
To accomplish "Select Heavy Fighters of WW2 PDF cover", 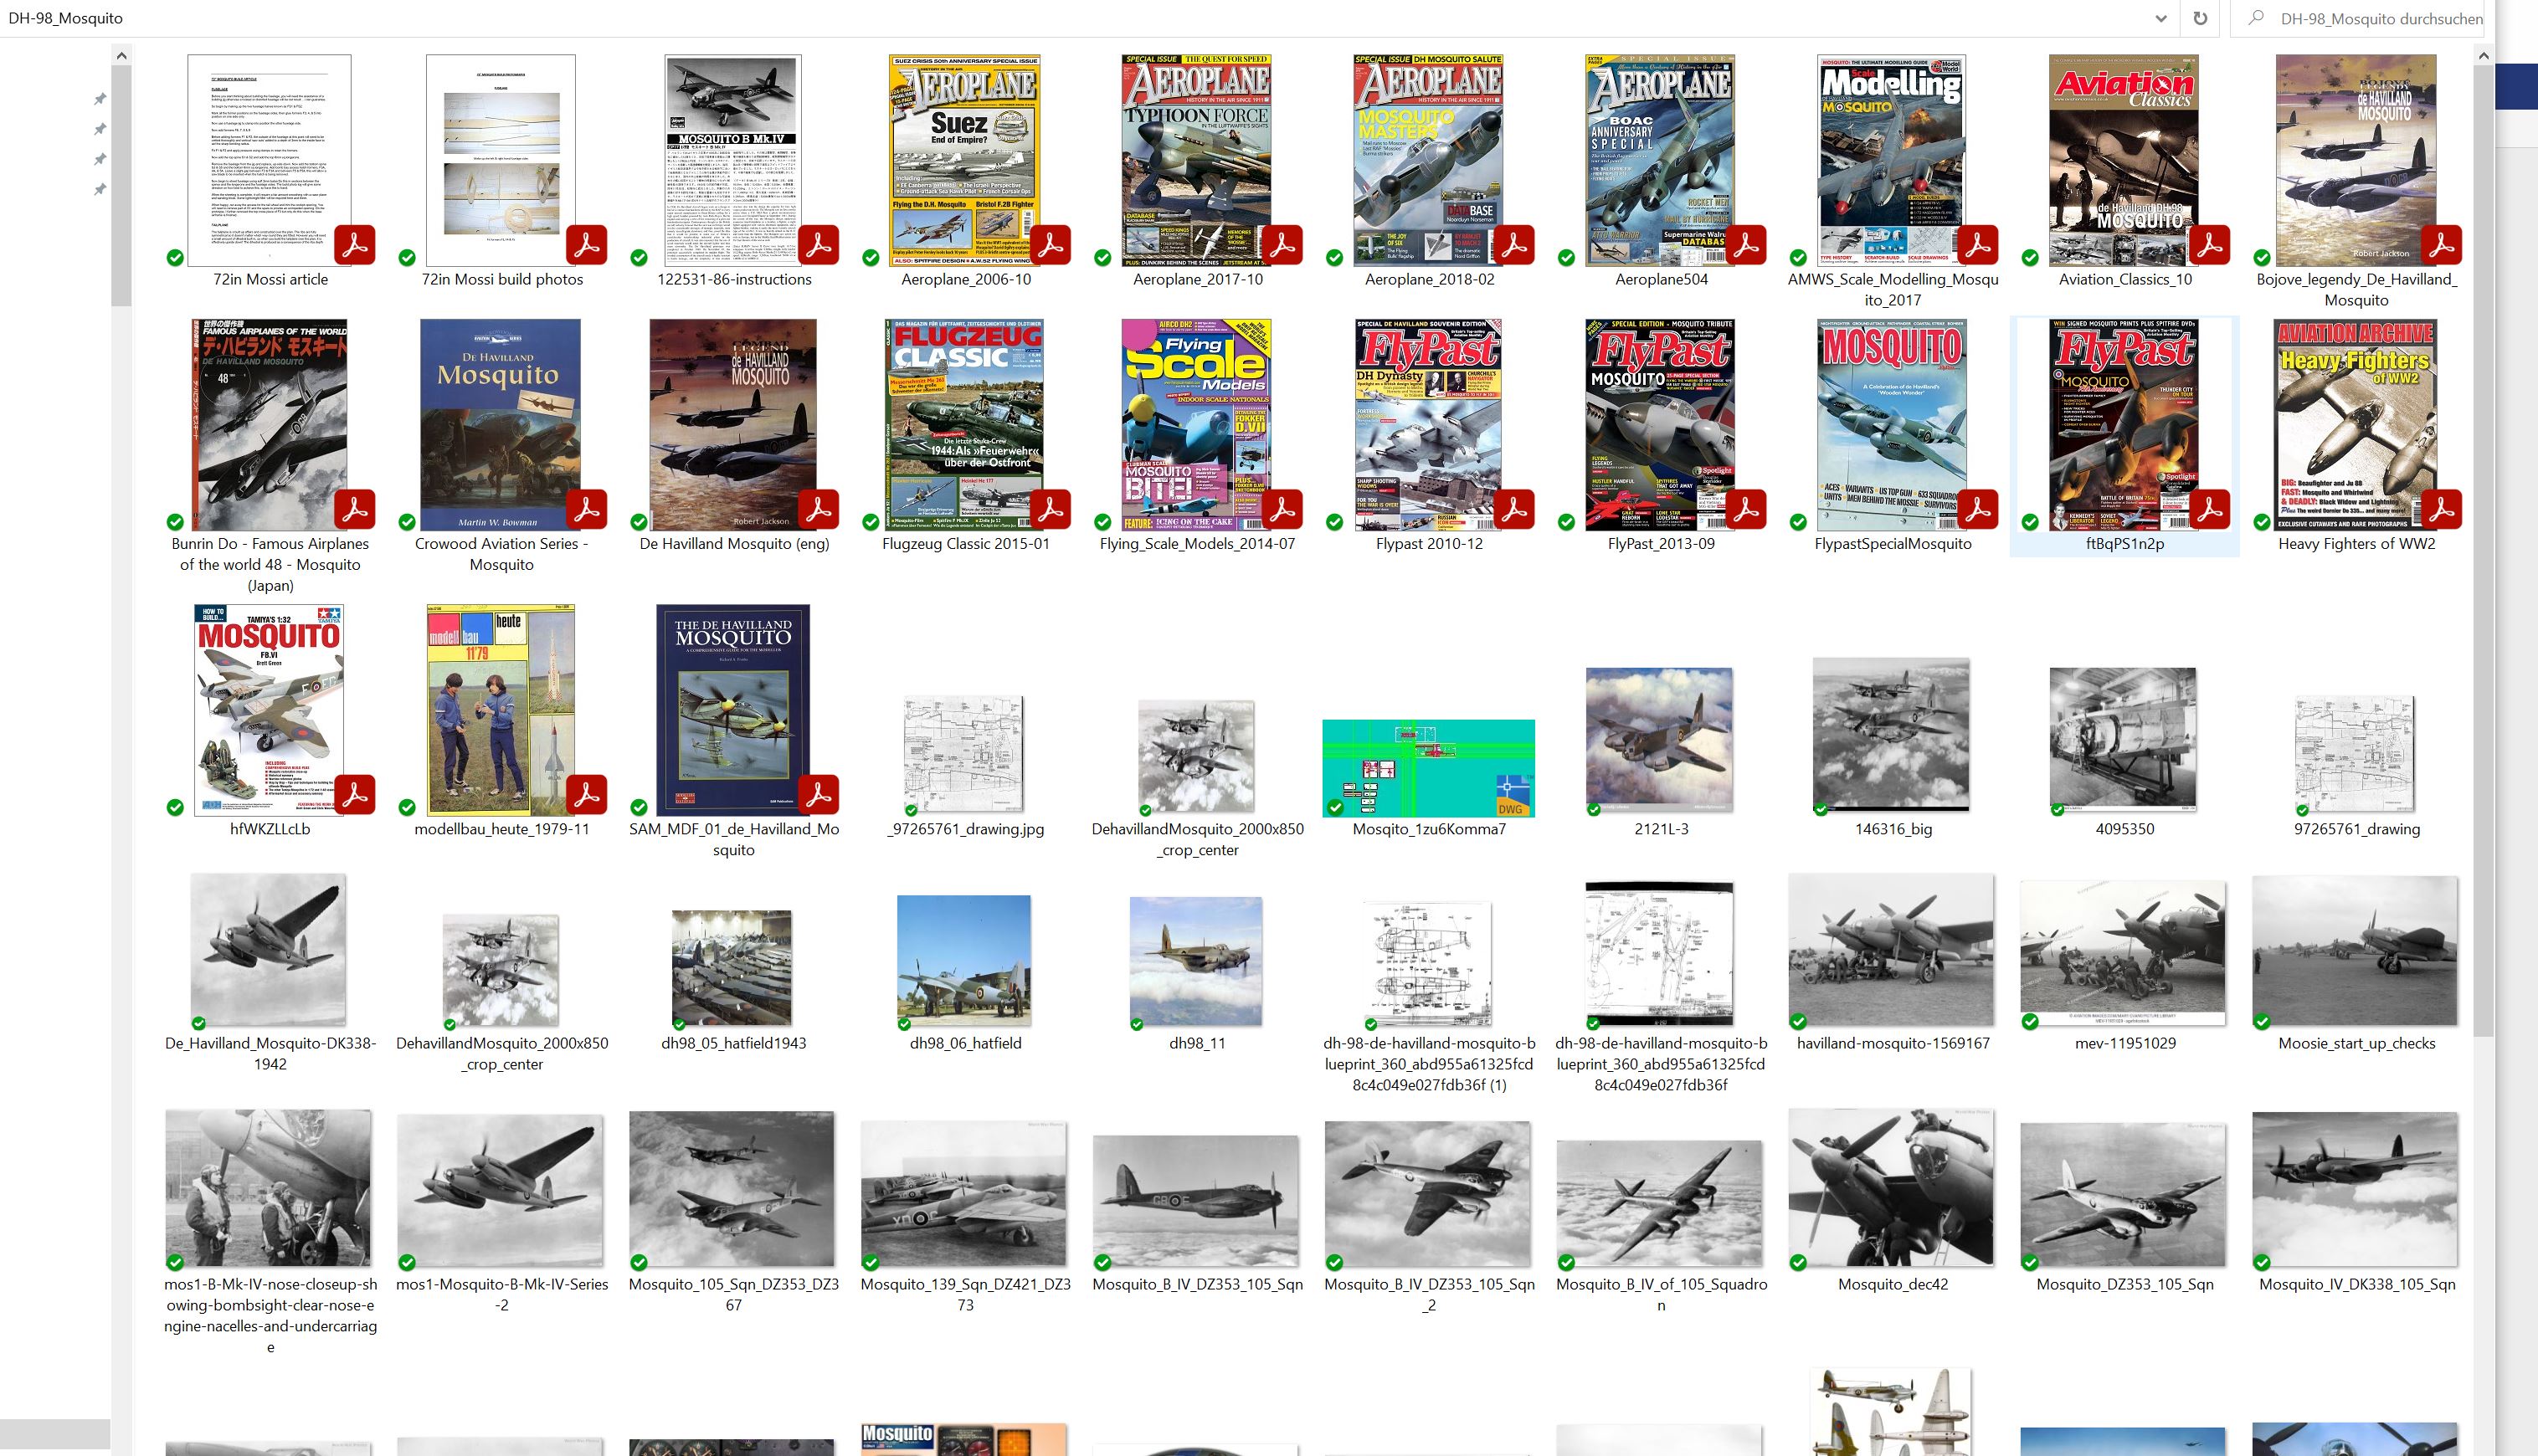I will (2356, 425).
